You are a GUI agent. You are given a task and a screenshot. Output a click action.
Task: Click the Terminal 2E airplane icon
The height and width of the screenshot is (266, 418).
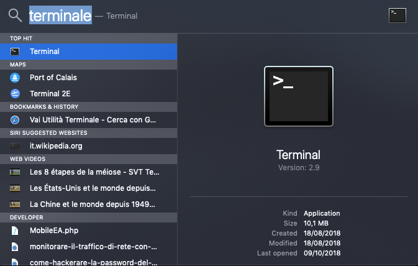(15, 94)
